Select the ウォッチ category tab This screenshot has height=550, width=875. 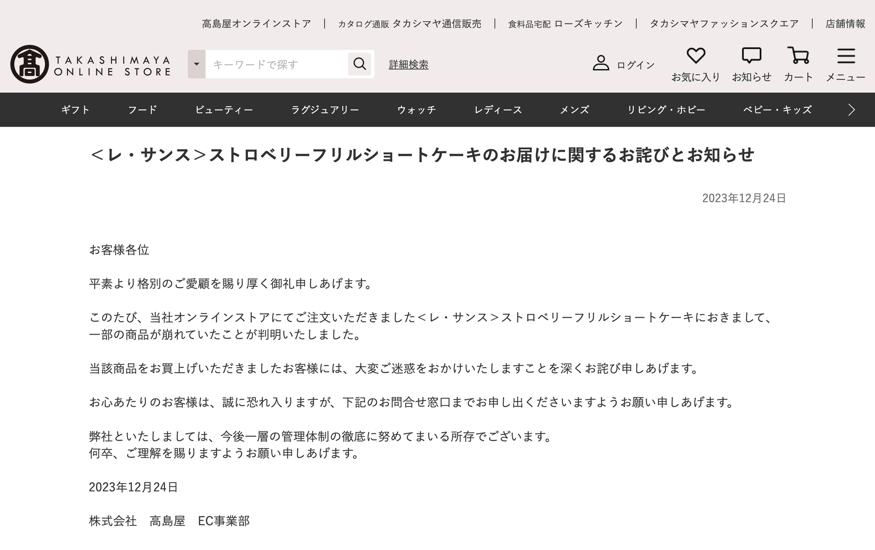pos(417,110)
